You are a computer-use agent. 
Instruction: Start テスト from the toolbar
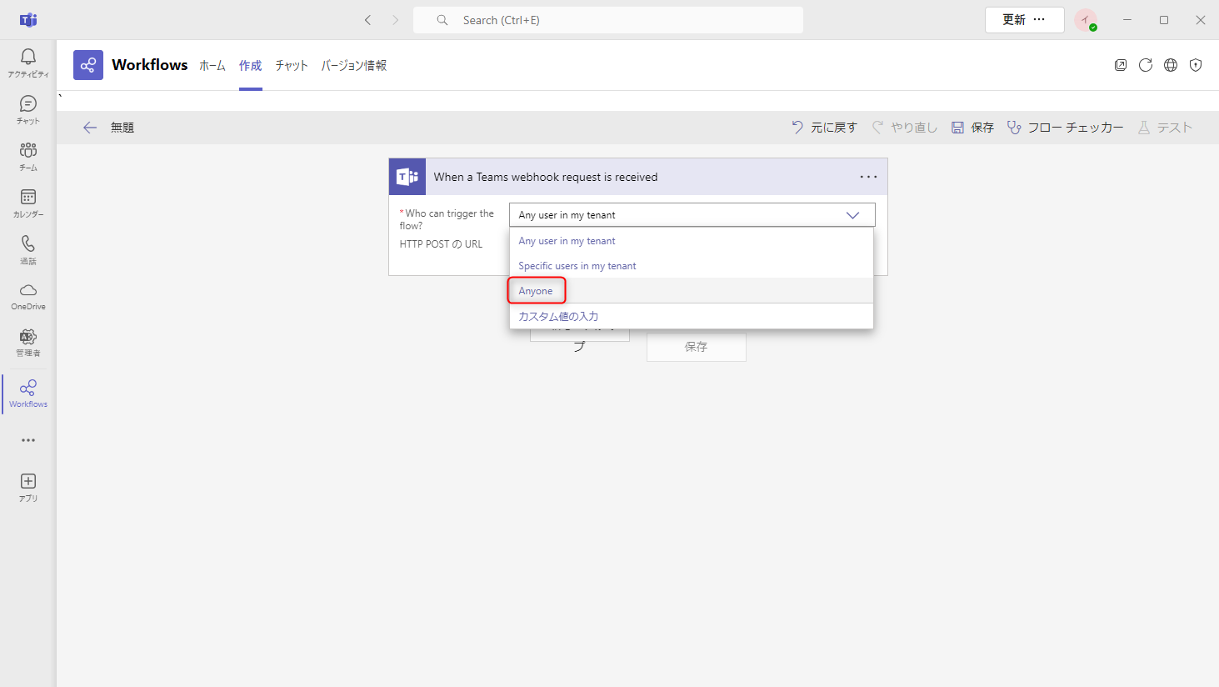(1165, 128)
